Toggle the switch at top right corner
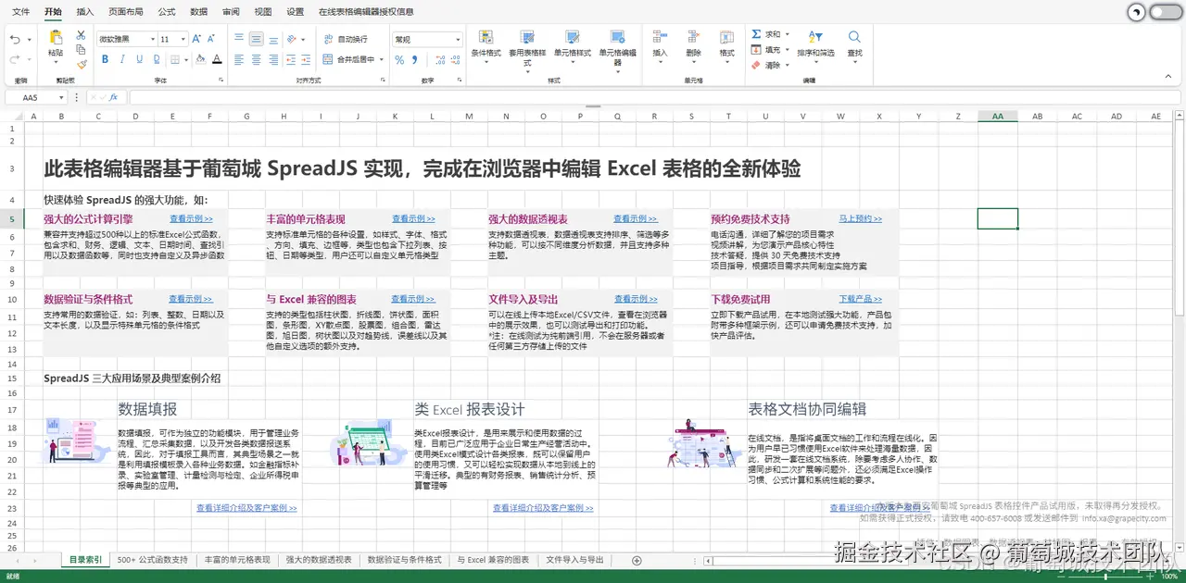Screen dimensions: 1186x583 (x=1166, y=11)
